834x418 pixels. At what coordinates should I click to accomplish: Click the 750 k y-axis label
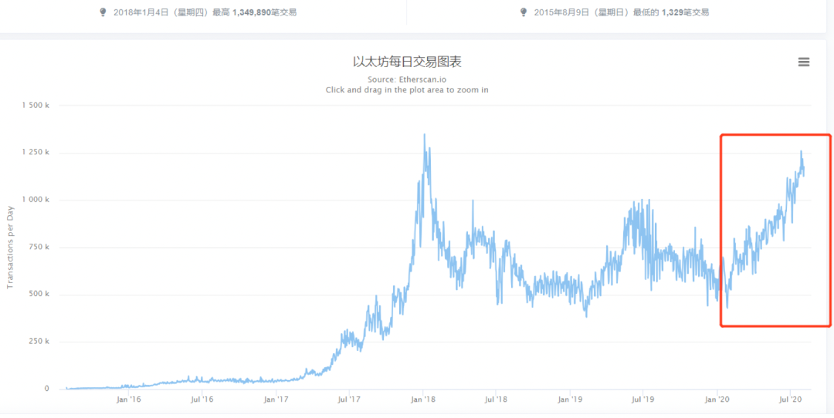click(39, 247)
